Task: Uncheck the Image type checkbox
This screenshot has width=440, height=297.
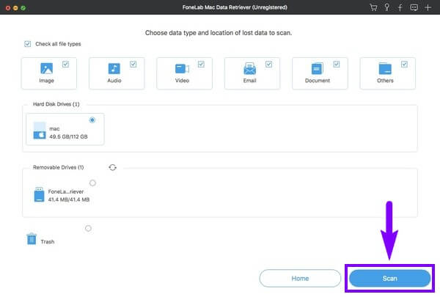Action: tap(65, 65)
